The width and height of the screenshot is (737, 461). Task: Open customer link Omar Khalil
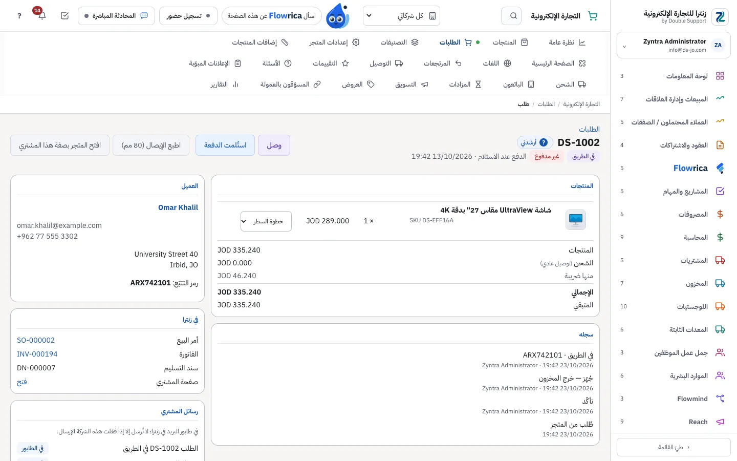tap(178, 207)
